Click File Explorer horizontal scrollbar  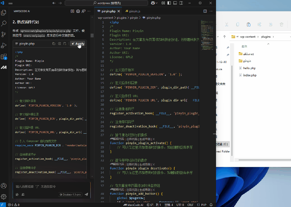265,160
